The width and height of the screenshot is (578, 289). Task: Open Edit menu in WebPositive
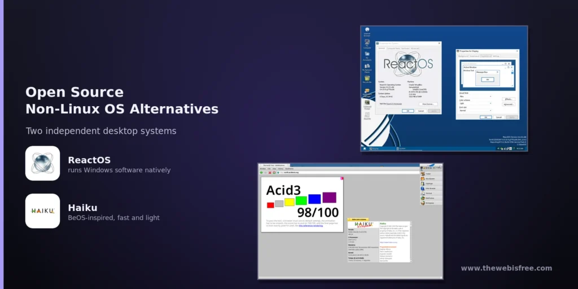pos(269,169)
